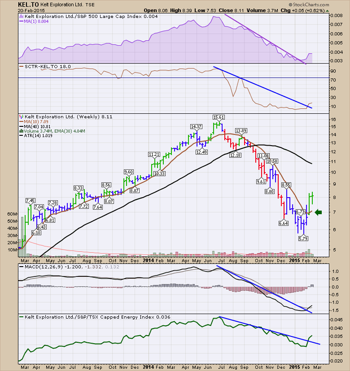Click the 10.33 price label
Screen dimensions: 350x371
click(x=159, y=173)
